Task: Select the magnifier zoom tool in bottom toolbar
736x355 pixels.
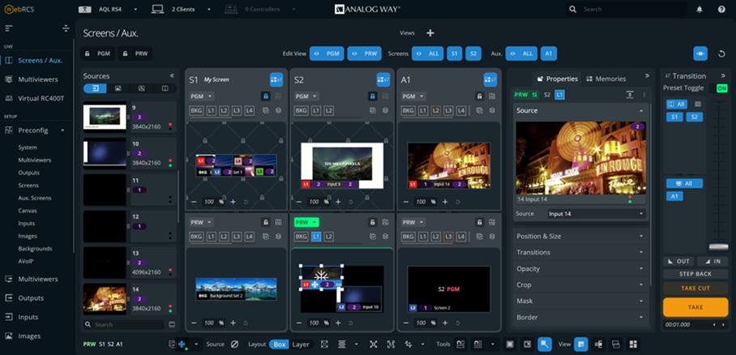Action: (545, 344)
